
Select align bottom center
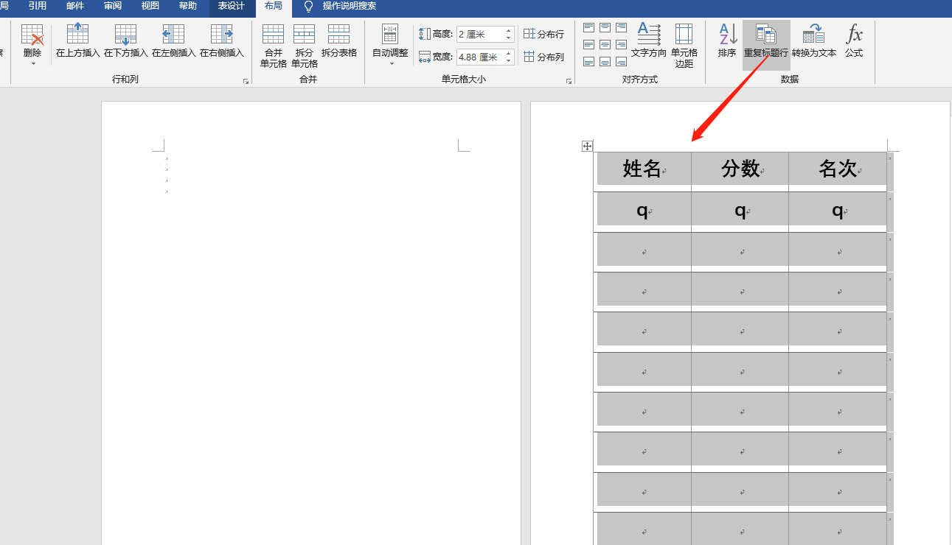605,61
